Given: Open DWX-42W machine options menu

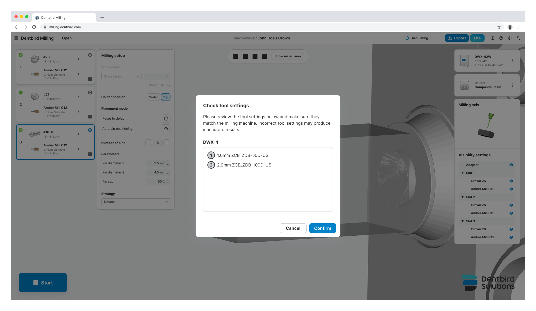Looking at the screenshot, I should (513, 61).
